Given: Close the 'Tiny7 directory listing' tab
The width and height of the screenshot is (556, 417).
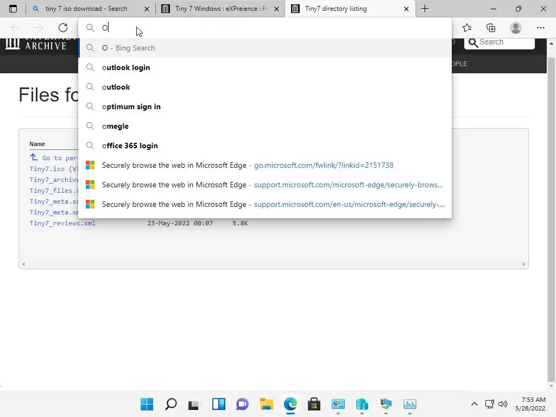Looking at the screenshot, I should coord(406,9).
